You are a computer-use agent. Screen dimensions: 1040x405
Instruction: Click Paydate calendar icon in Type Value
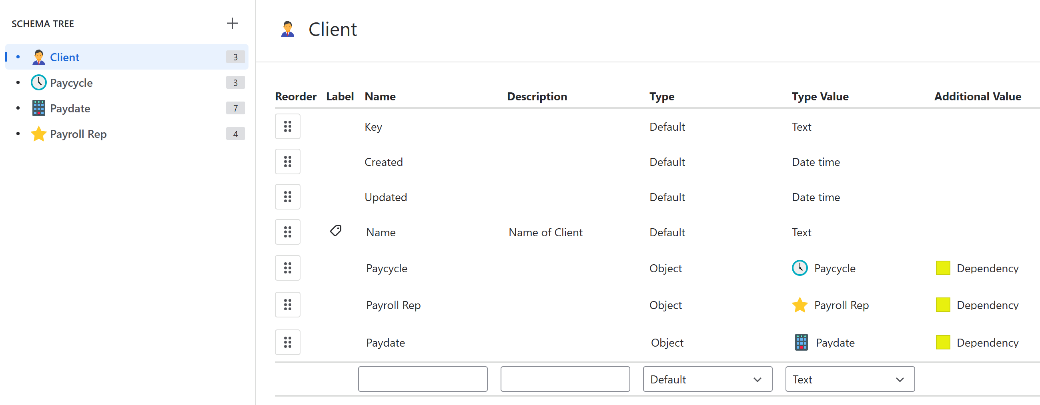click(801, 343)
